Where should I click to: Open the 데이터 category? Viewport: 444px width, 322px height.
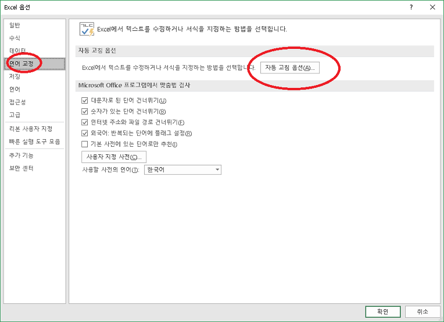pos(17,51)
